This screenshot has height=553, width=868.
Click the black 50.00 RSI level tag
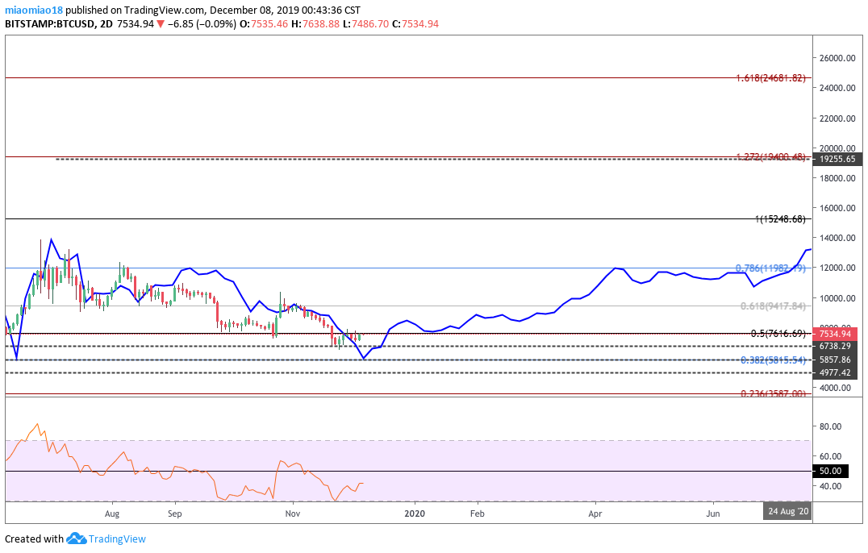click(x=830, y=471)
